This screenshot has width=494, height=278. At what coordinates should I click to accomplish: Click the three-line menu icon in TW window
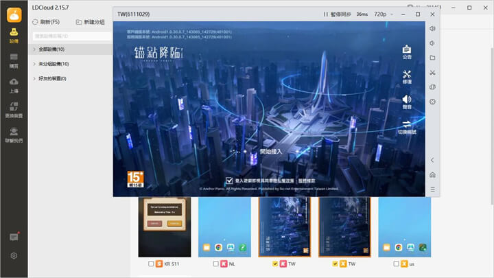(432, 189)
